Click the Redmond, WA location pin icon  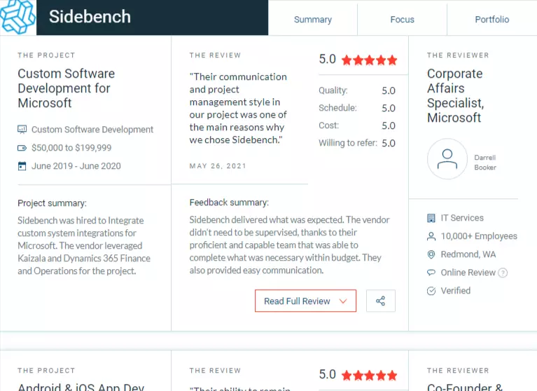pyautogui.click(x=431, y=254)
